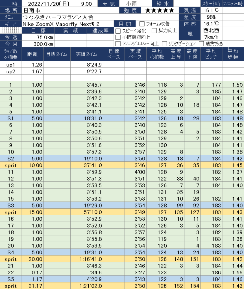The image size is (244, 289).
Task: Click the 平均心拍数 column header
Action: [157, 54]
